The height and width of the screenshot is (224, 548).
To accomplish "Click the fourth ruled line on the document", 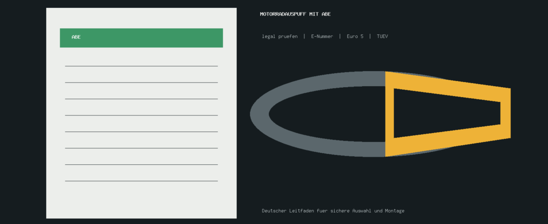I will (141, 115).
